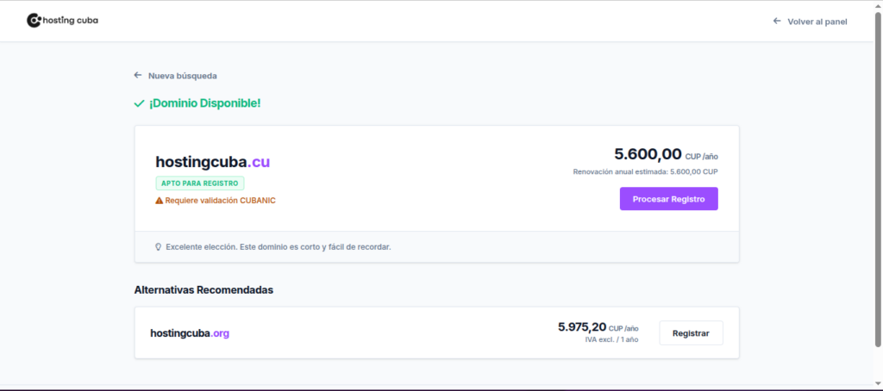Click Registrar for hostingcuba.org
Image resolution: width=883 pixels, height=391 pixels.
pos(691,333)
